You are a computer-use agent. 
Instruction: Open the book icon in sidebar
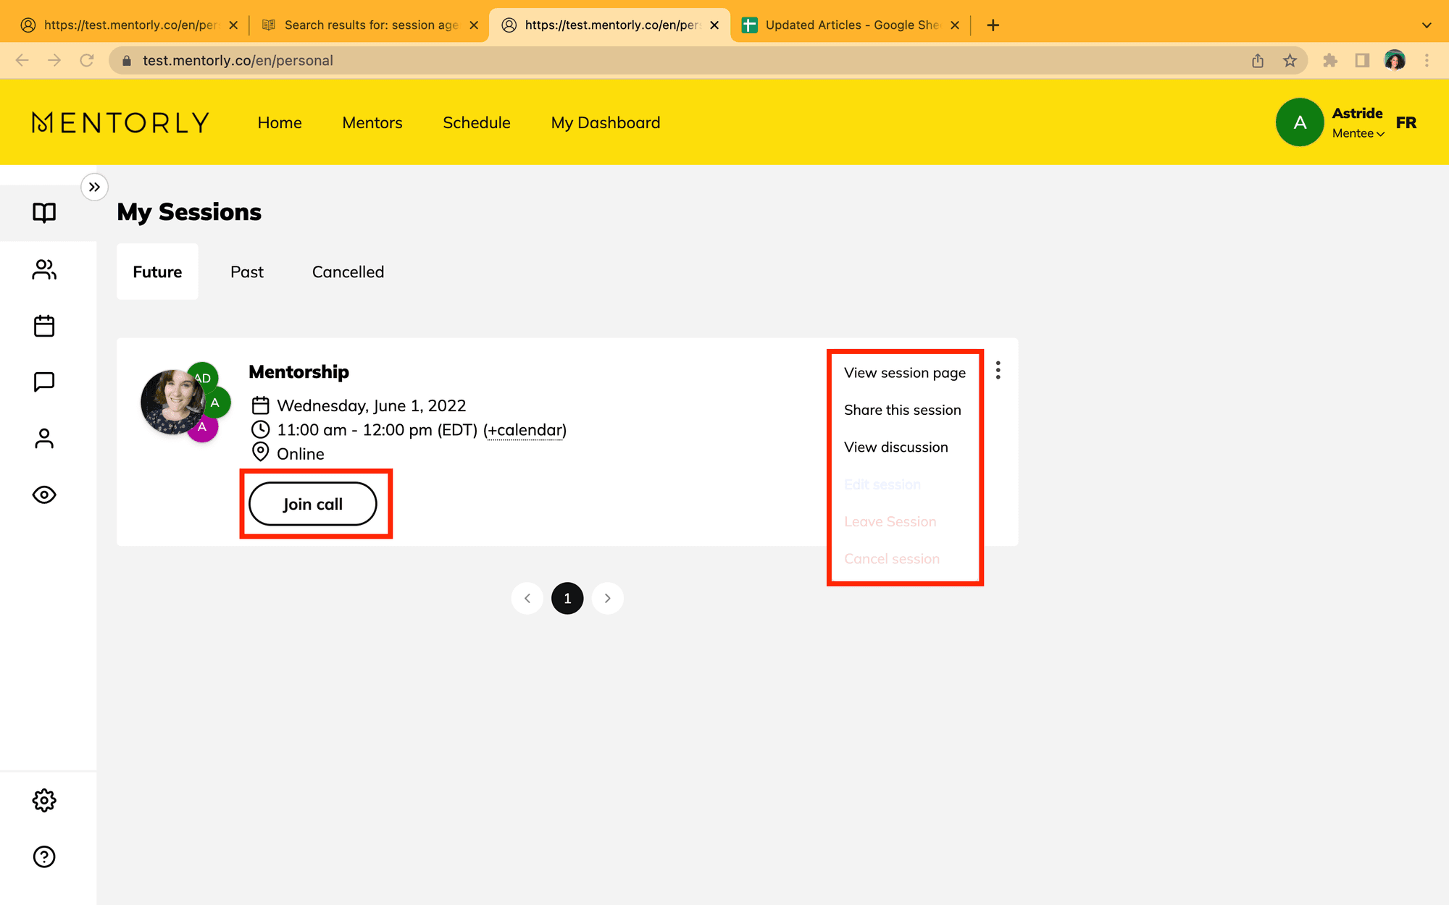[44, 212]
